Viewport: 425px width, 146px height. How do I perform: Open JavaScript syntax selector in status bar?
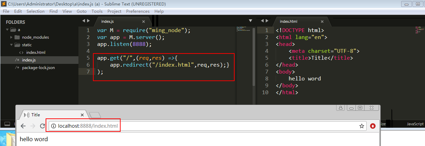[415, 124]
